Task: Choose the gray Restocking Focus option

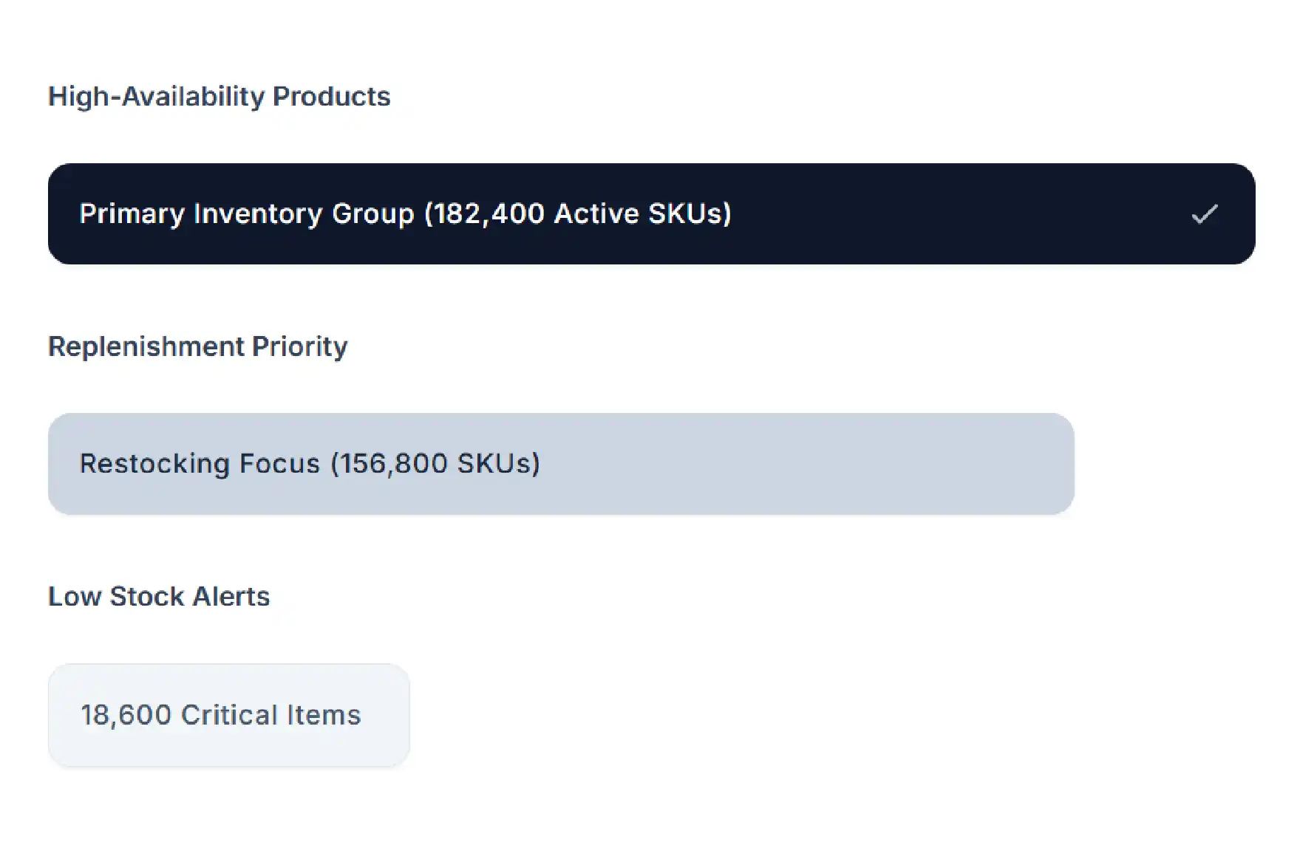Action: click(x=561, y=464)
